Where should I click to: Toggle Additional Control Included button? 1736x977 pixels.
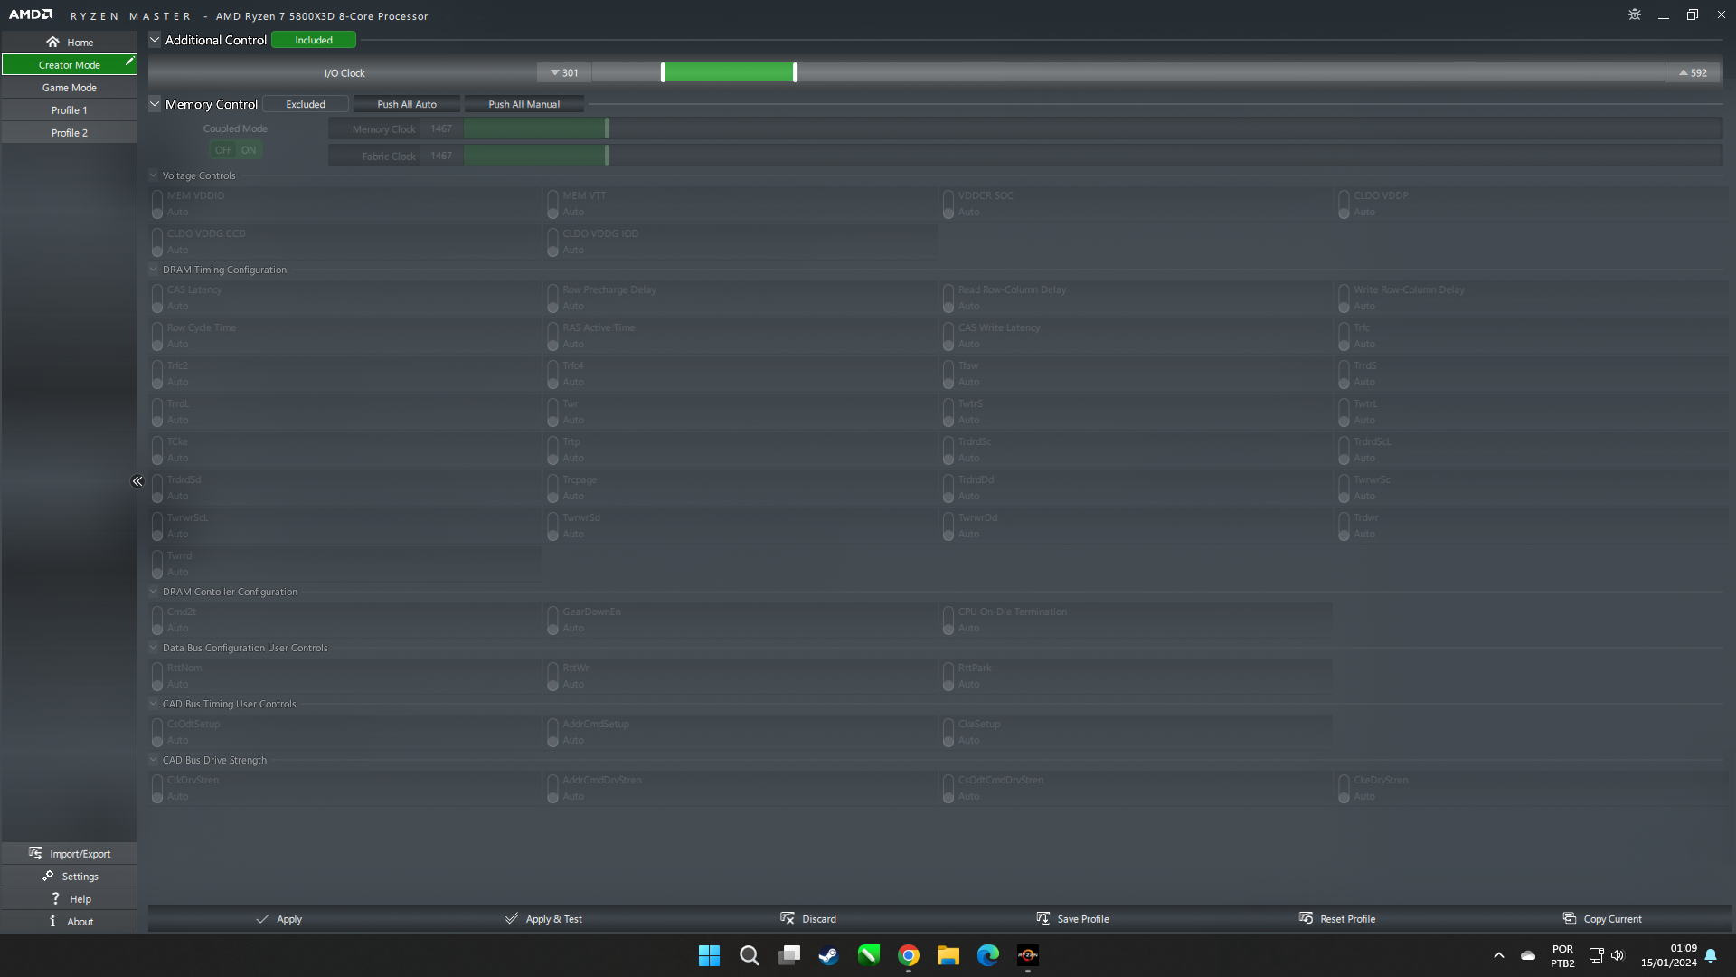click(x=314, y=40)
